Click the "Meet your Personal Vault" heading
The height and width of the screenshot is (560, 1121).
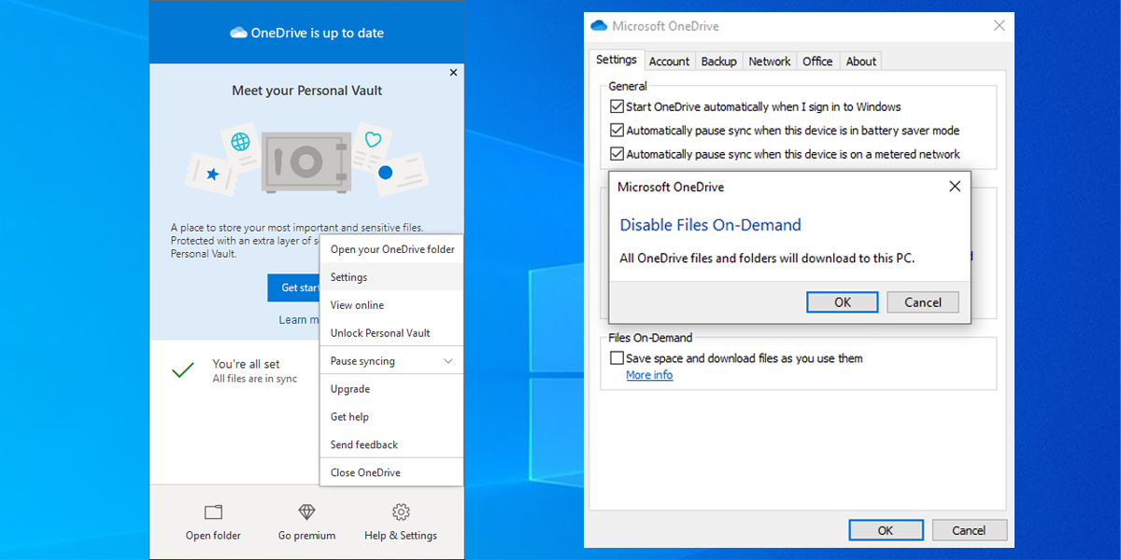(x=307, y=91)
